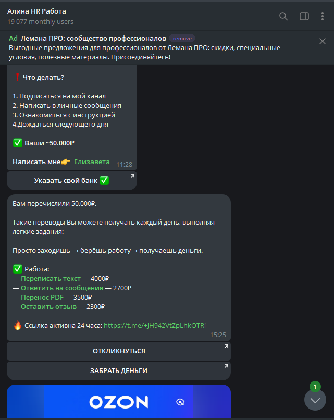Click the OZON banner image

click(x=119, y=402)
